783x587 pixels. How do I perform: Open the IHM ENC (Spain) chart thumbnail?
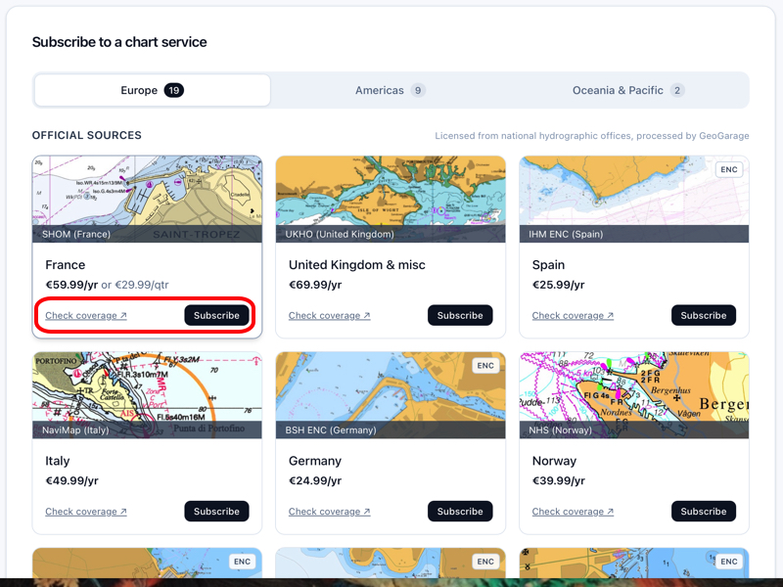click(x=634, y=200)
